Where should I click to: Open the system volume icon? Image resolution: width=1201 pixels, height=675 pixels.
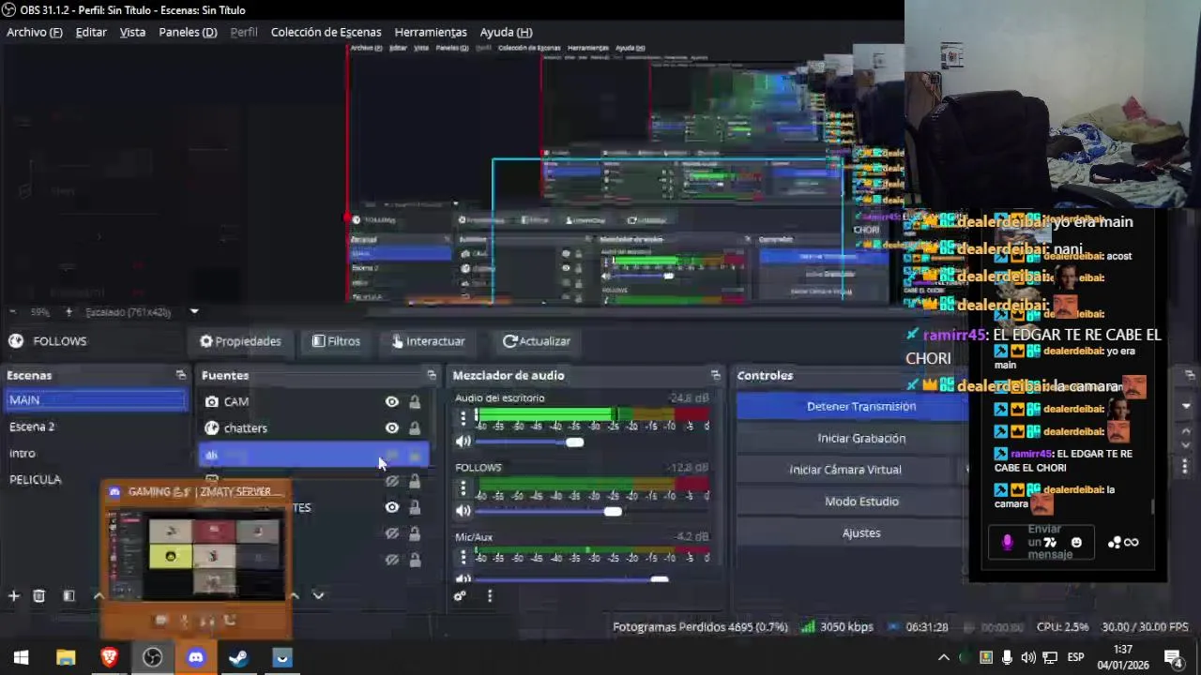(1028, 657)
